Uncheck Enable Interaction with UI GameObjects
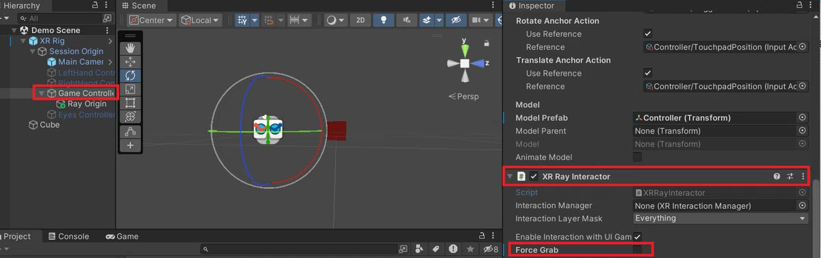The width and height of the screenshot is (821, 258). [638, 237]
